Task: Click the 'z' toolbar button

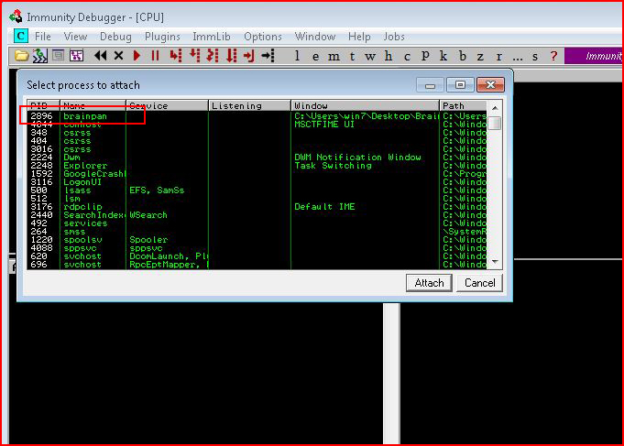Action: pyautogui.click(x=480, y=57)
